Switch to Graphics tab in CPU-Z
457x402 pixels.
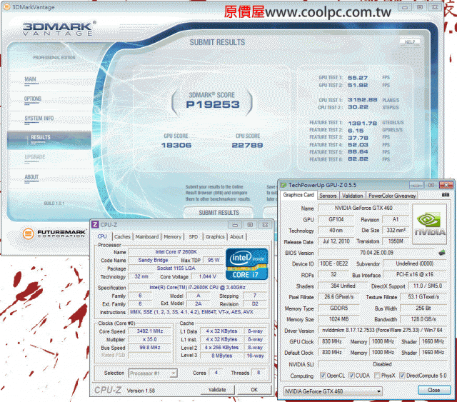(215, 237)
